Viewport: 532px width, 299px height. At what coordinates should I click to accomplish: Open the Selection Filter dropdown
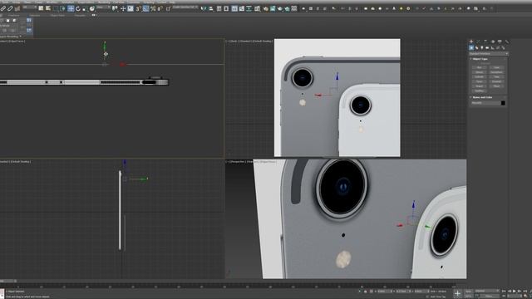[30, 7]
